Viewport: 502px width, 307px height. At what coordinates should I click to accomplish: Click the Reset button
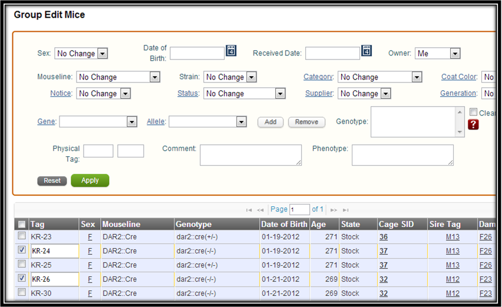(52, 181)
